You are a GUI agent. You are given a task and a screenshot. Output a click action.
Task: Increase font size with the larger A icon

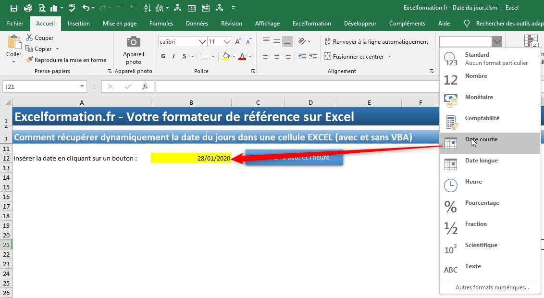238,42
